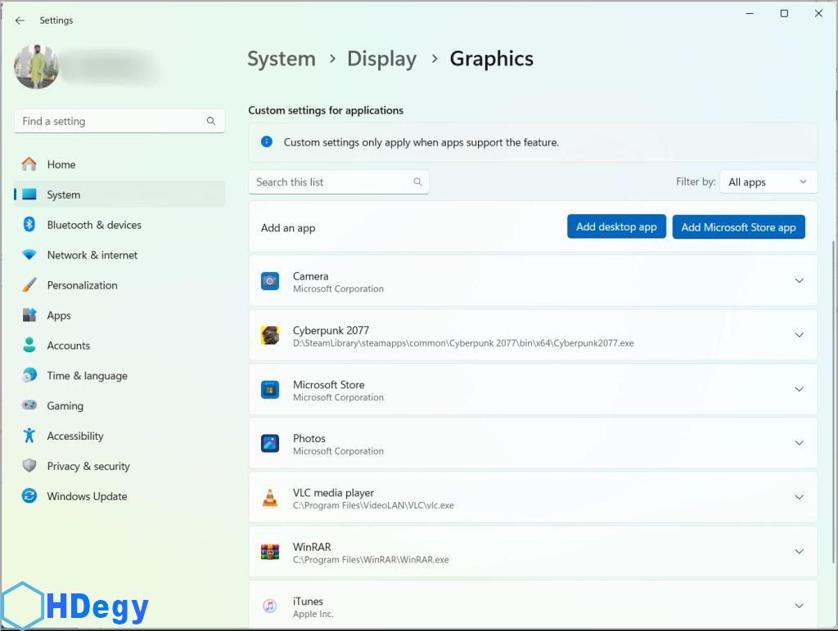Click the VLC media player cone icon

tap(270, 498)
